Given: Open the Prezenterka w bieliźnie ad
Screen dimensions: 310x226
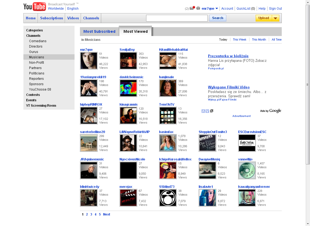Looking at the screenshot, I should pos(228,56).
